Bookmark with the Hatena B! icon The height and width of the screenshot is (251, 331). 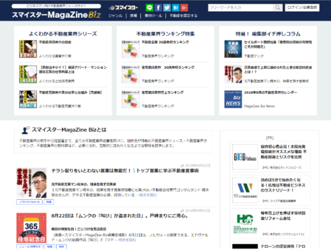tap(175, 8)
